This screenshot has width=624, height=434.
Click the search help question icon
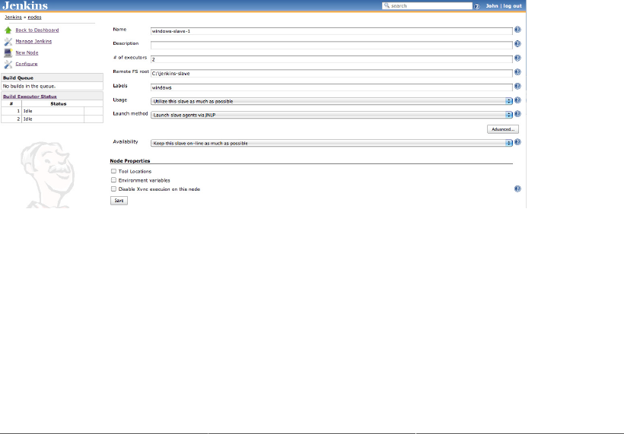477,6
